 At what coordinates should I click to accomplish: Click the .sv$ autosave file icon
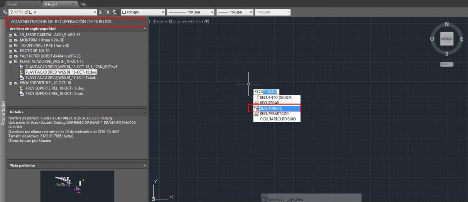(x=21, y=67)
